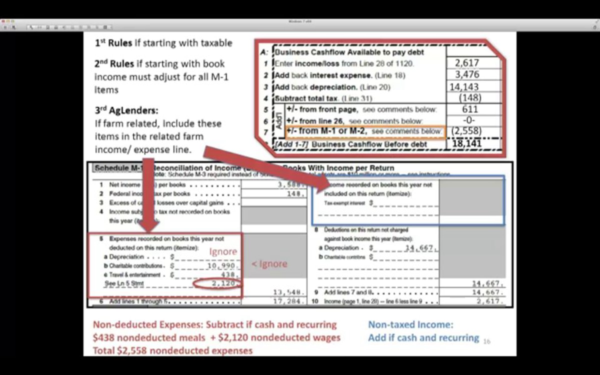Click the suspend icon at toolbar's far left
Image resolution: width=600 pixels, height=375 pixels.
[5, 27]
